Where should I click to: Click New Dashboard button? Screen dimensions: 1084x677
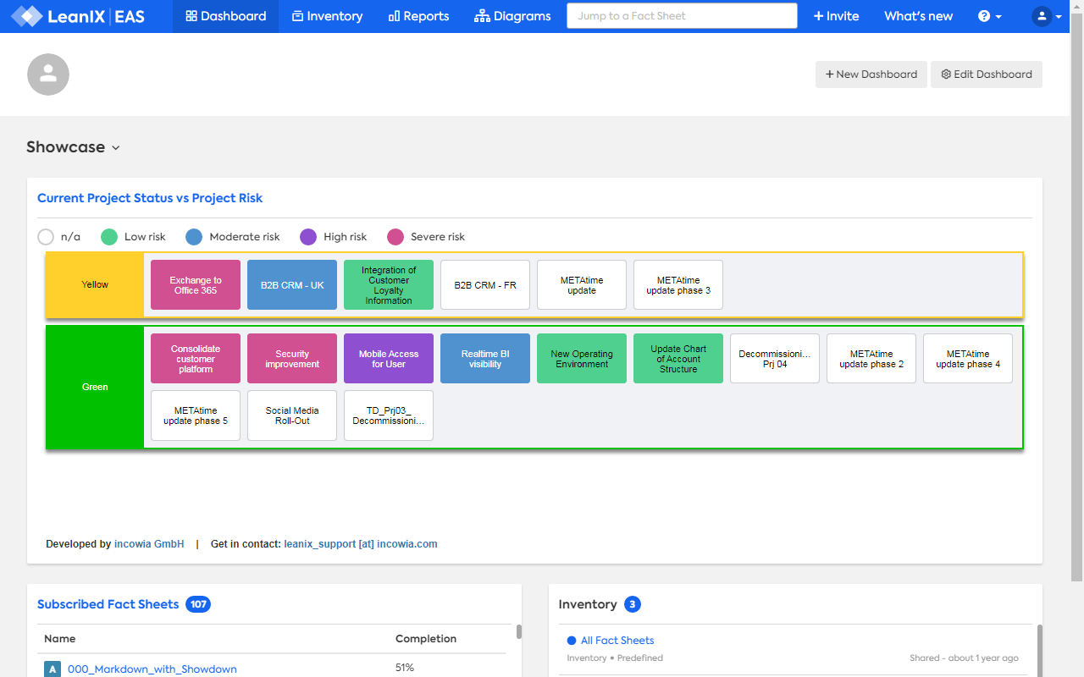pos(871,74)
